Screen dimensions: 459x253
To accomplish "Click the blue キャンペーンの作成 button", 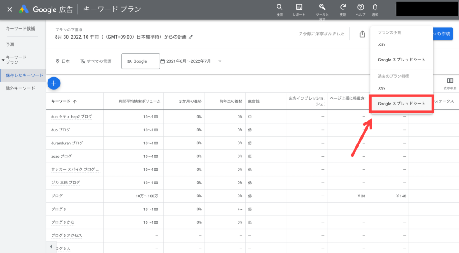I will pyautogui.click(x=443, y=34).
